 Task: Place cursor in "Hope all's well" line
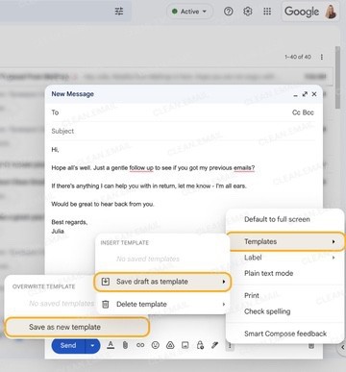click(x=153, y=168)
